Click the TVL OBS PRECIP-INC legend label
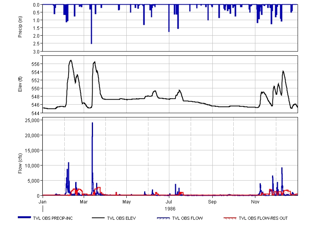This screenshot has width=310, height=243. click(53, 218)
